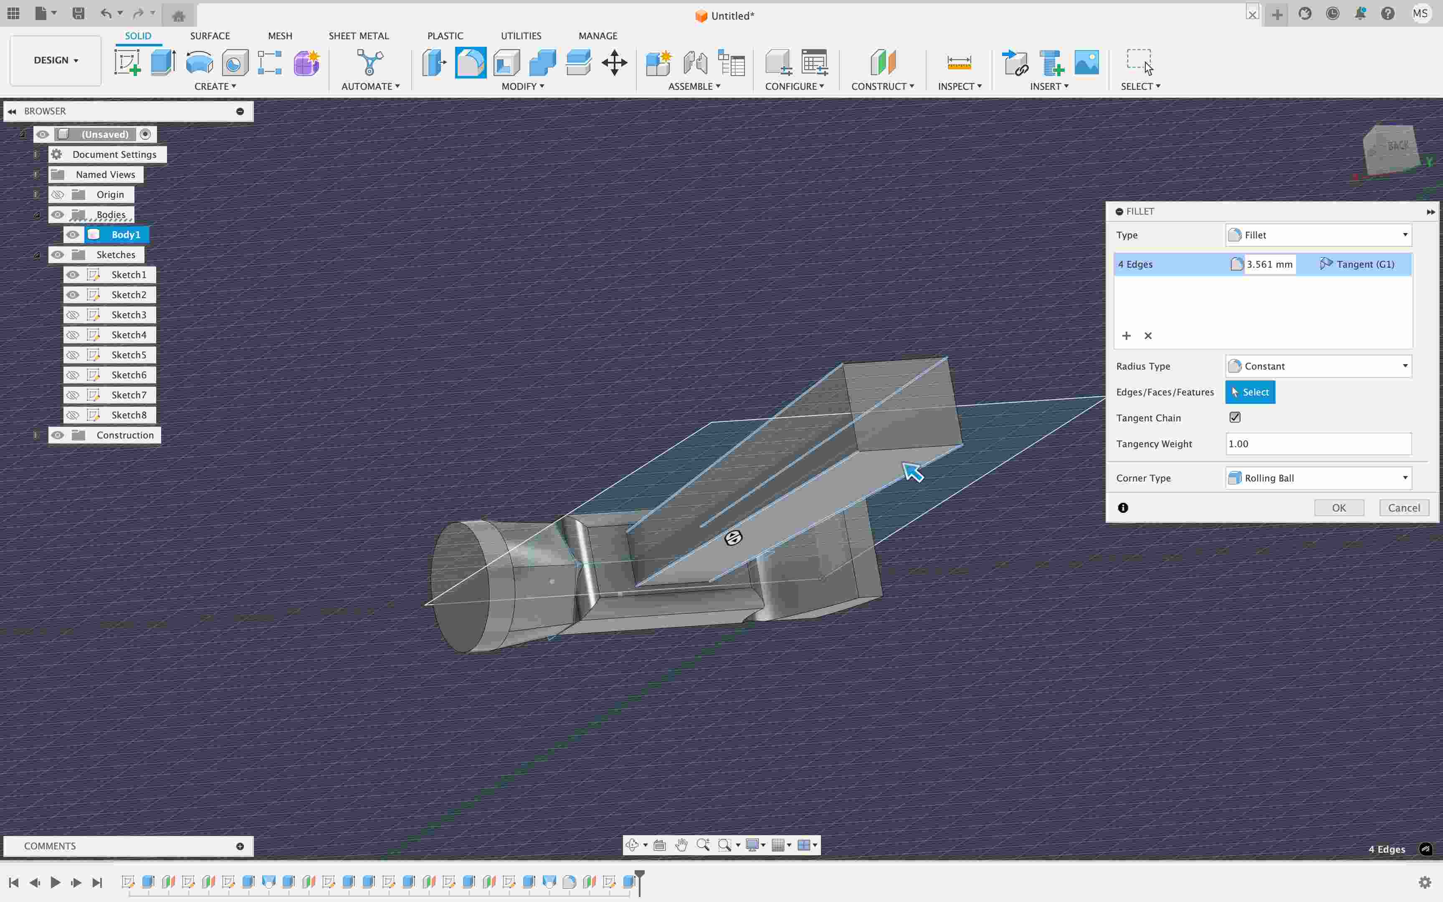Switch to the PLASTIC tab
This screenshot has width=1443, height=902.
coord(445,36)
